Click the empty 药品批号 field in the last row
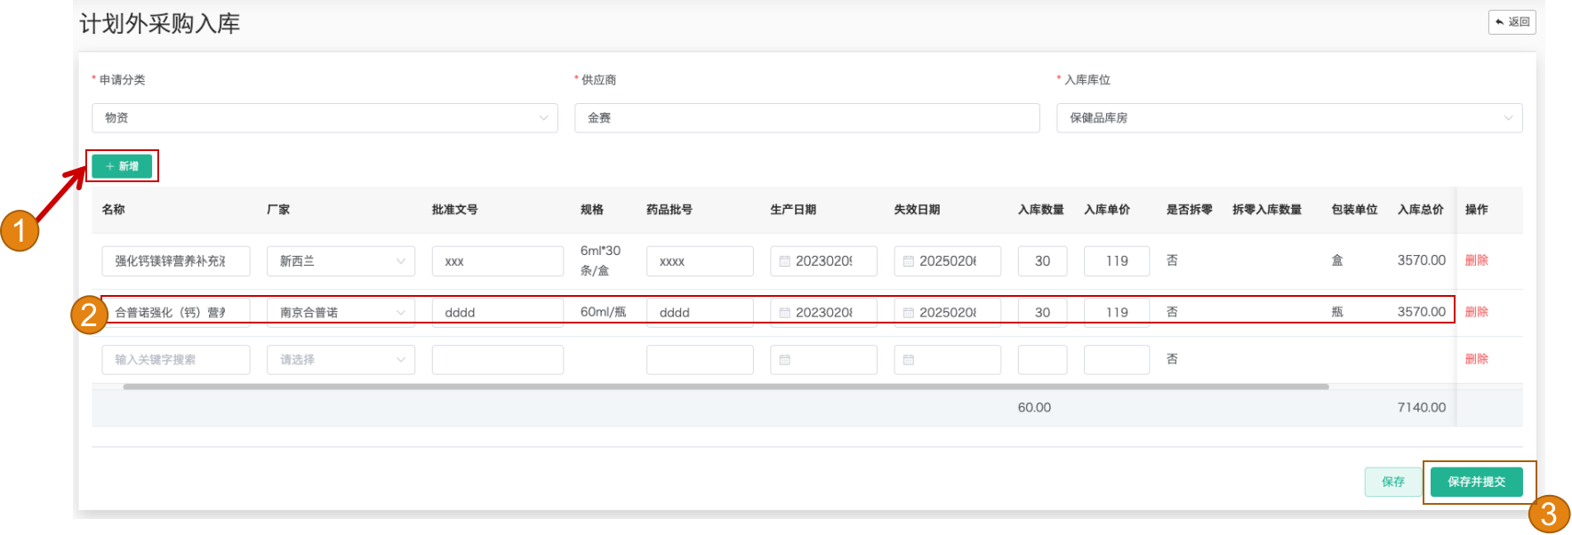 pyautogui.click(x=700, y=360)
